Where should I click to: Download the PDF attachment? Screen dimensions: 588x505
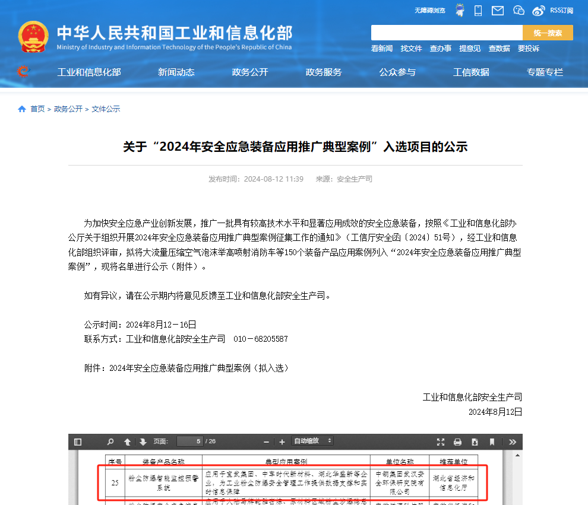coord(475,442)
